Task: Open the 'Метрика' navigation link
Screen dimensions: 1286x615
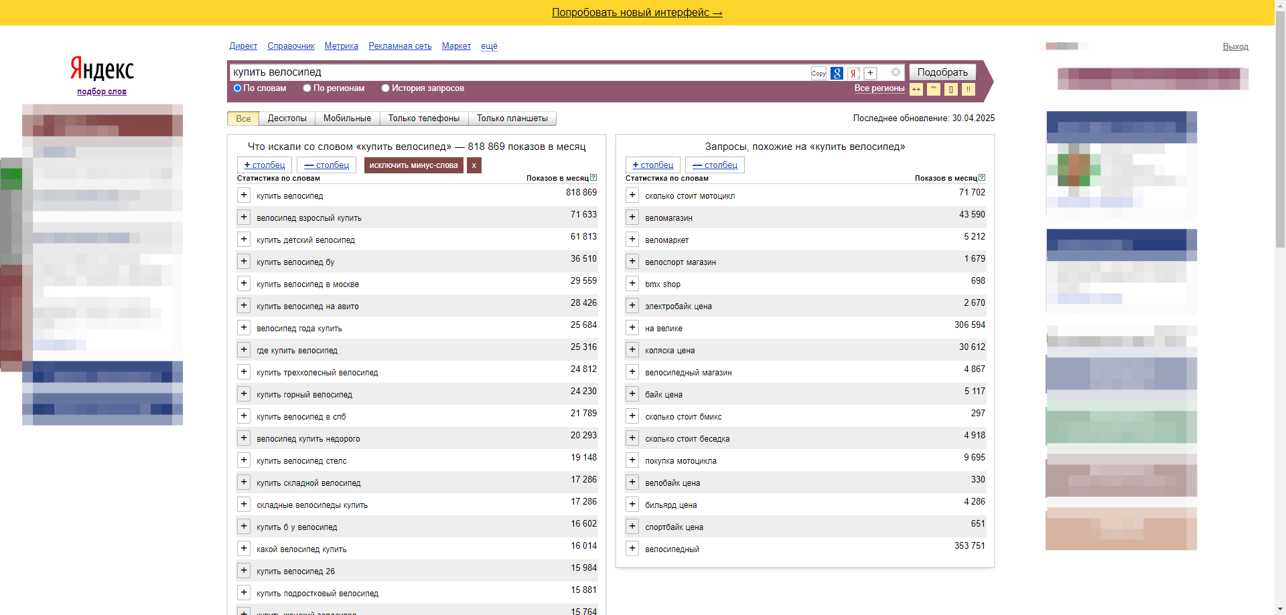Action: click(x=341, y=46)
